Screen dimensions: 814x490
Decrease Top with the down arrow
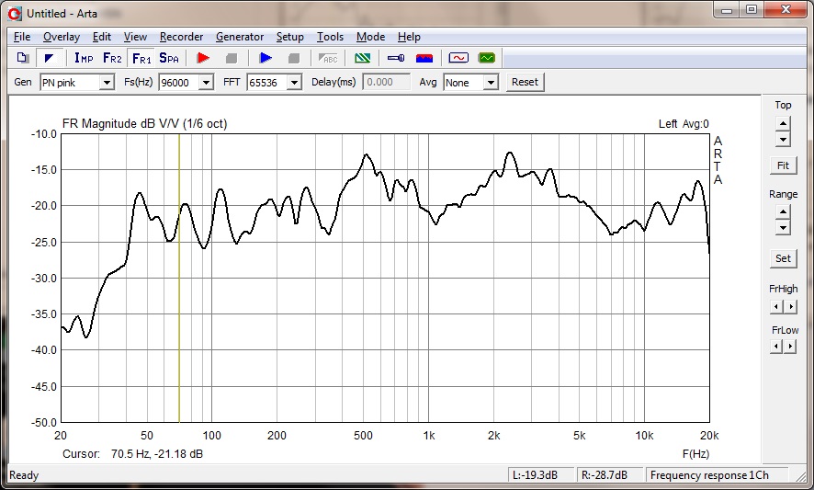tap(783, 139)
